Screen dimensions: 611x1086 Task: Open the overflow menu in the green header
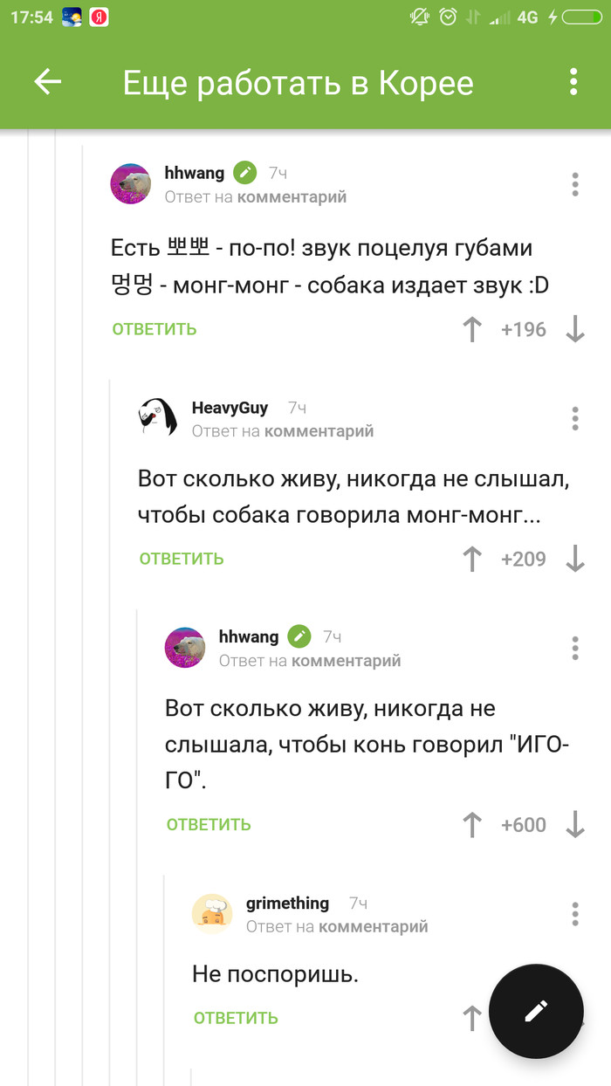[x=573, y=82]
